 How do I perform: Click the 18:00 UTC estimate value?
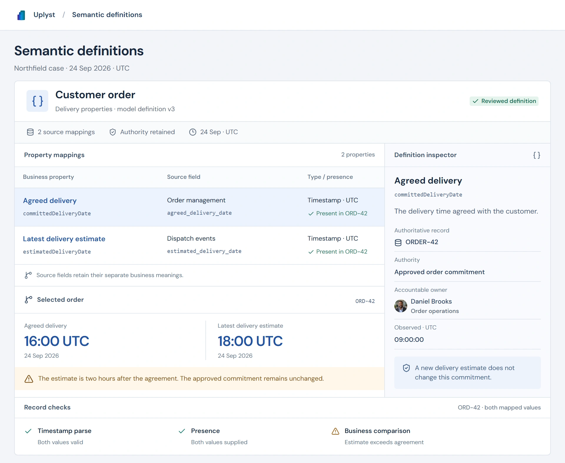click(250, 341)
